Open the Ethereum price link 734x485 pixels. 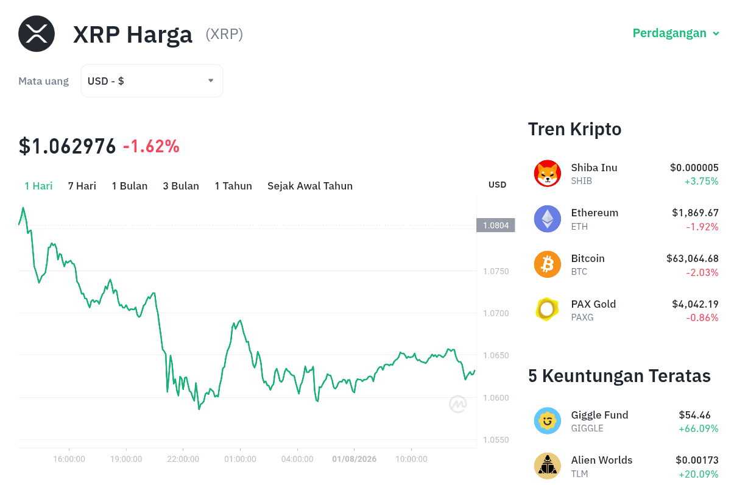click(x=626, y=219)
